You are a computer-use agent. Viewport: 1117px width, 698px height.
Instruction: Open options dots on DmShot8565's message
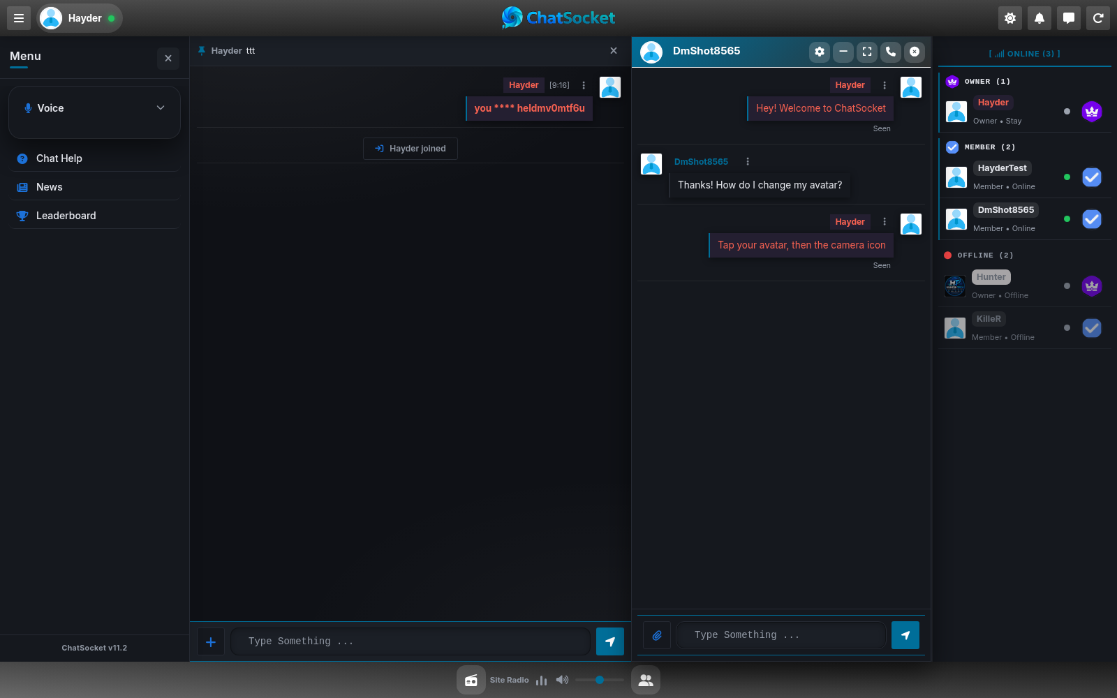(748, 161)
